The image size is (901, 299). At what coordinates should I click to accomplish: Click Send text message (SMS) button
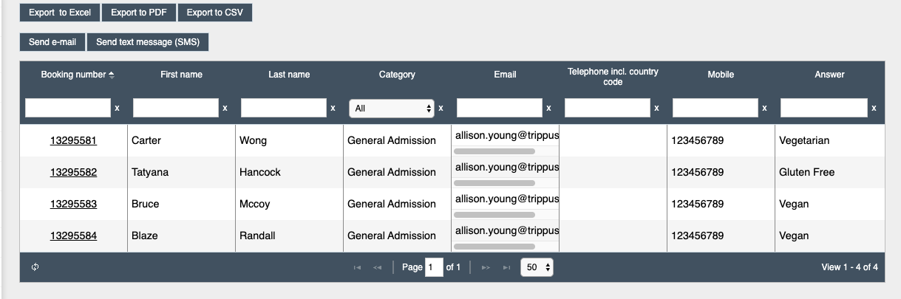point(148,42)
